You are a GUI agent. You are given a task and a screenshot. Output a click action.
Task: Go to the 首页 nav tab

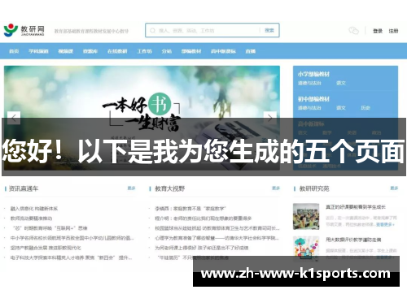(14, 51)
